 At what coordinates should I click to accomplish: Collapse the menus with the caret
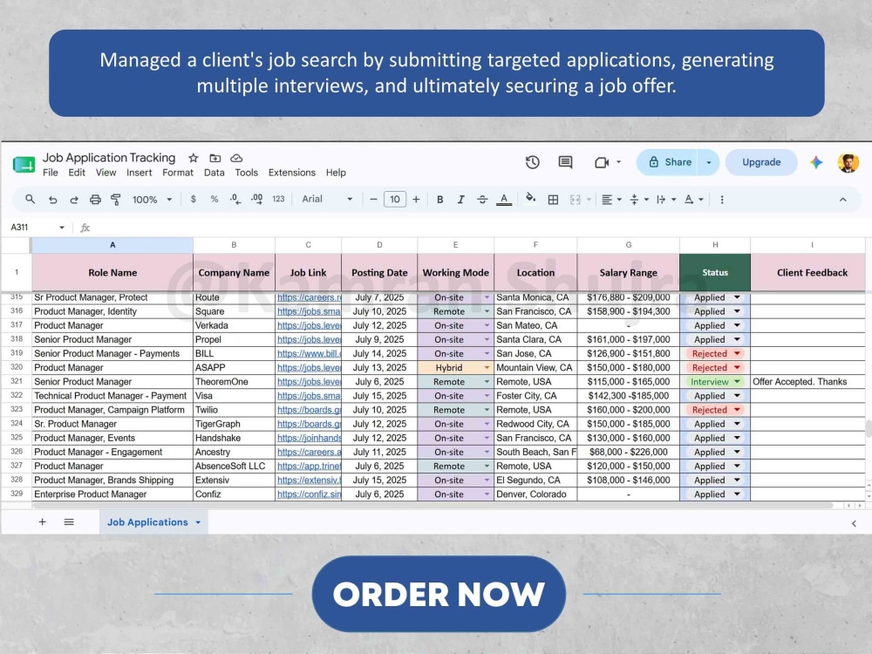[843, 199]
